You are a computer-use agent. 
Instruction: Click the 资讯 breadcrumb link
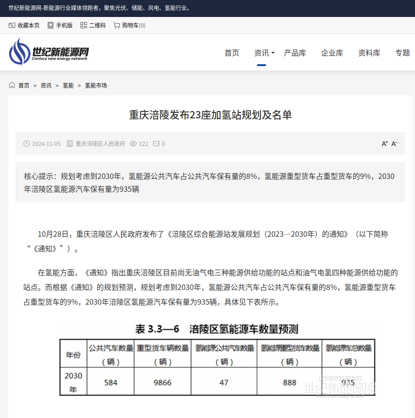(46, 85)
